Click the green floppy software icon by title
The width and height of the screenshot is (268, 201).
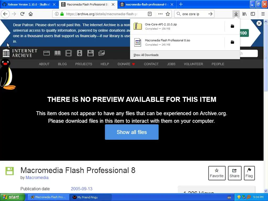[x=10, y=171]
